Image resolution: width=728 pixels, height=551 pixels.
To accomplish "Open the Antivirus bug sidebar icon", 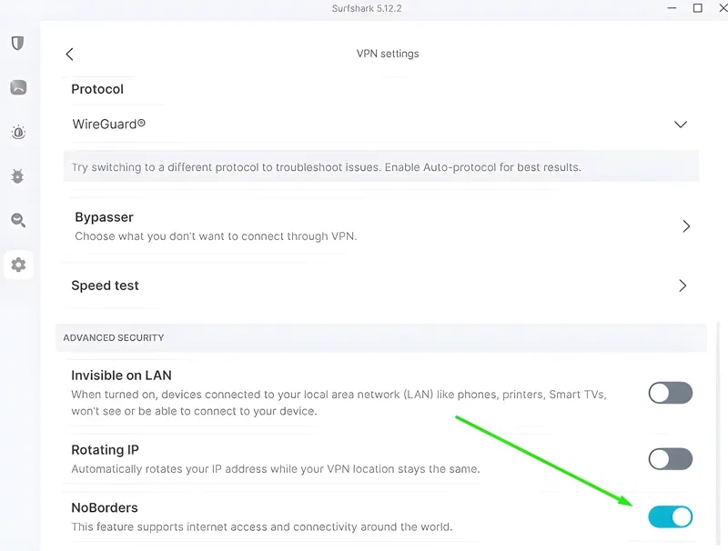I will 17,176.
